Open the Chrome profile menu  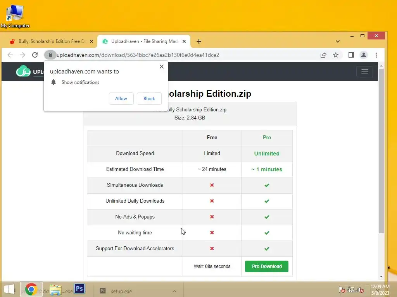click(x=364, y=55)
